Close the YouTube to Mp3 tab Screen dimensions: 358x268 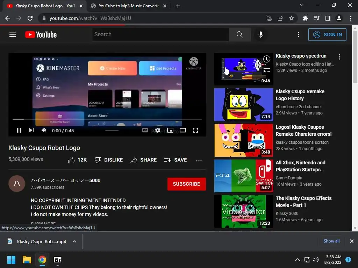coord(165,6)
